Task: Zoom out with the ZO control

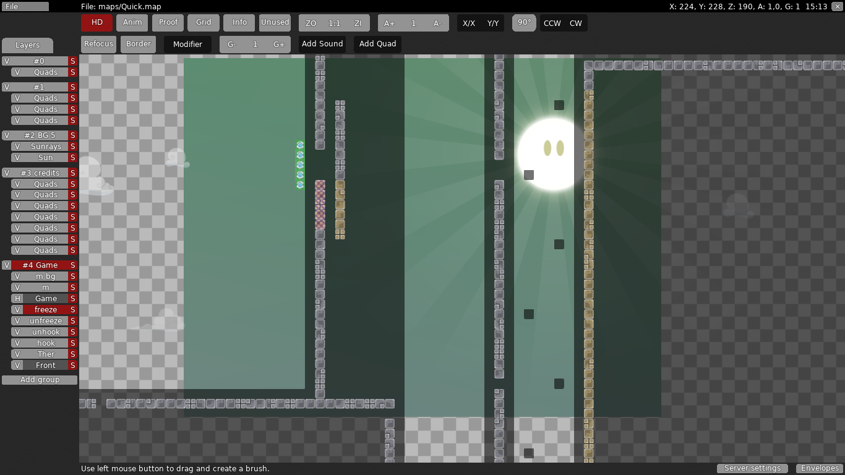Action: click(x=310, y=22)
